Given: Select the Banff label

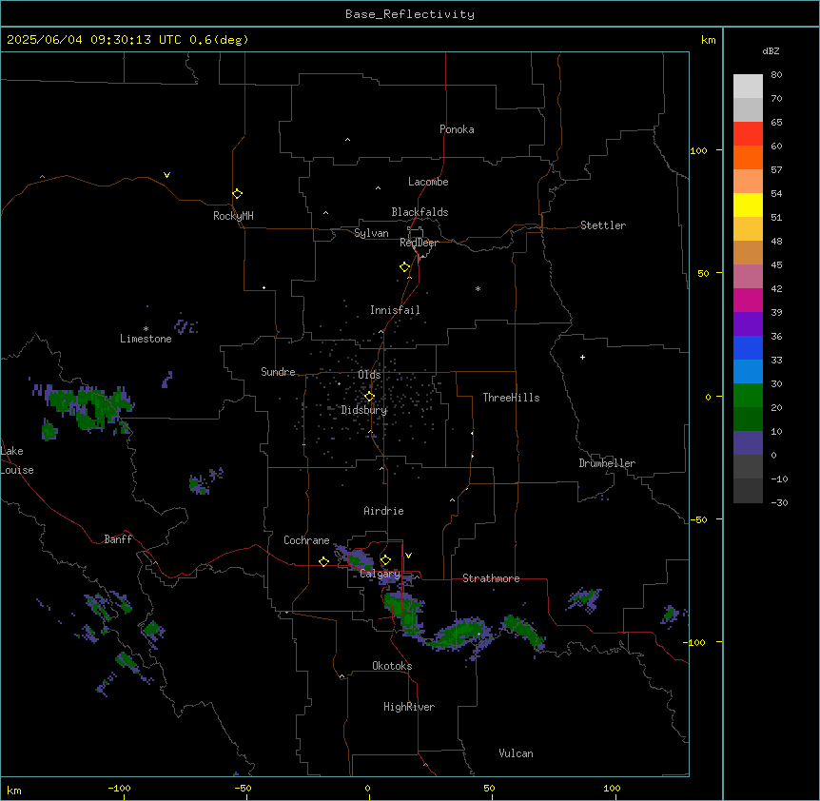Looking at the screenshot, I should click(118, 539).
